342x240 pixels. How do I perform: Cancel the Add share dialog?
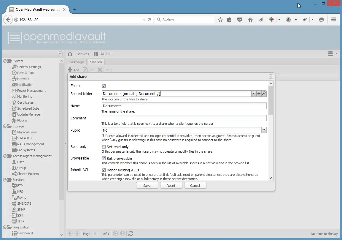coord(195,186)
